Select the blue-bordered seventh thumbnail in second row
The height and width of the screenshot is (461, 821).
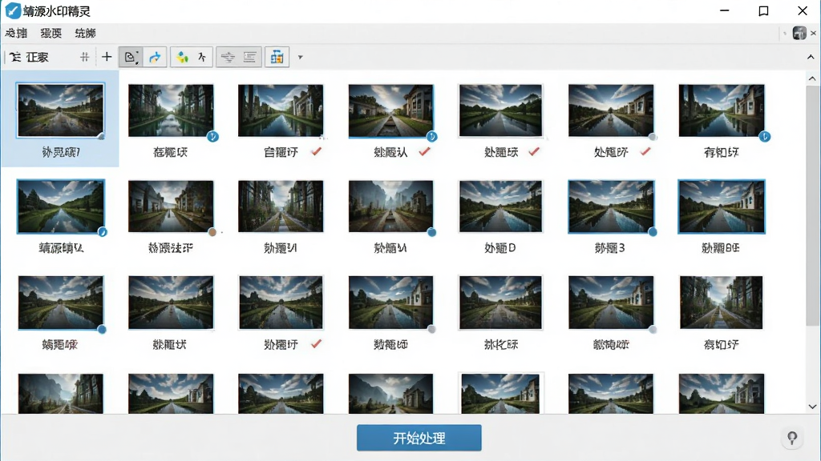[722, 206]
